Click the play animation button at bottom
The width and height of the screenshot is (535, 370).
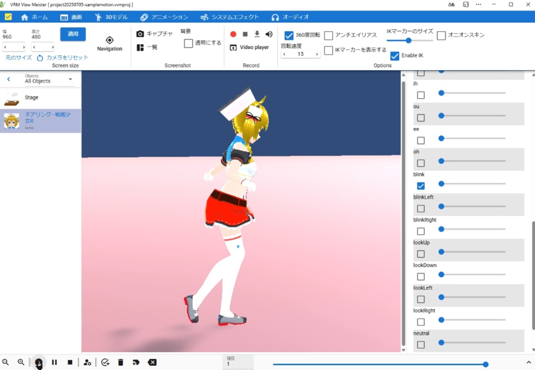[39, 362]
